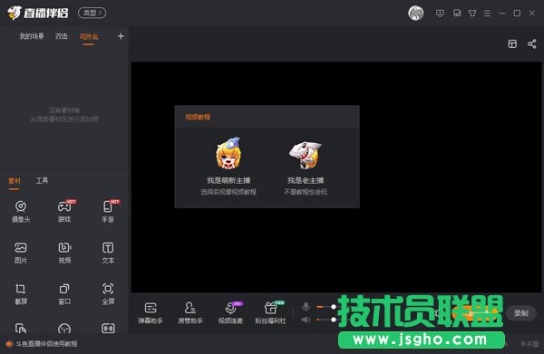Add a 摄像头 camera source
The height and width of the screenshot is (354, 544).
tap(21, 211)
